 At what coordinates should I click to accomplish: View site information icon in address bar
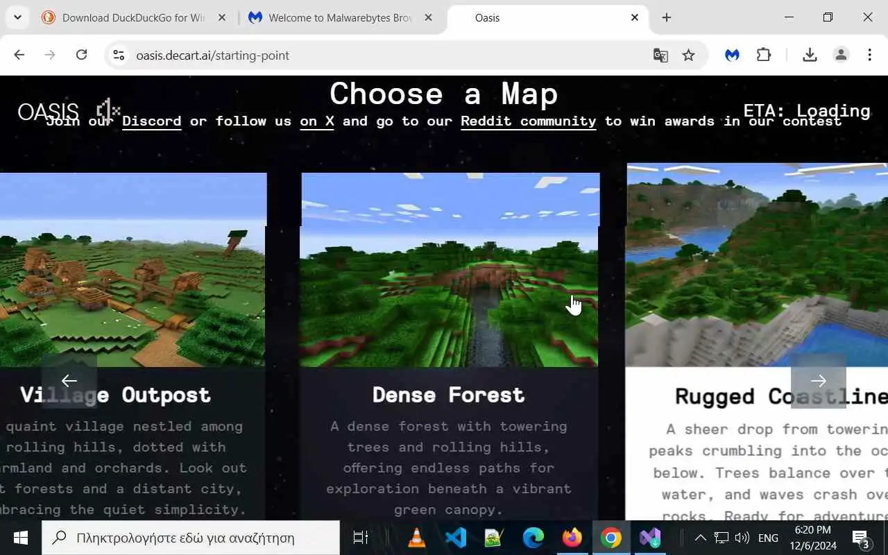click(x=119, y=55)
